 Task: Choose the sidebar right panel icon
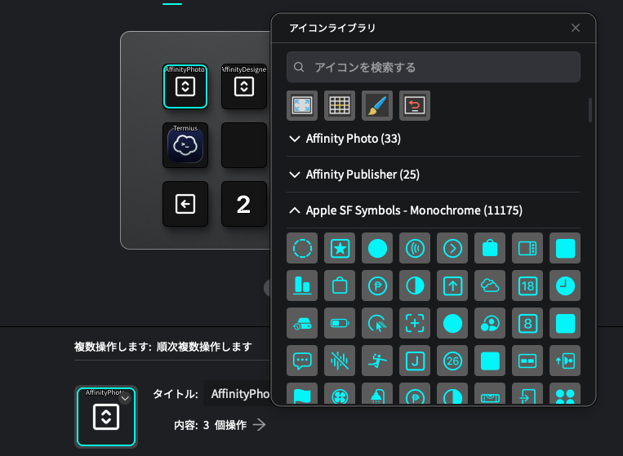527,248
